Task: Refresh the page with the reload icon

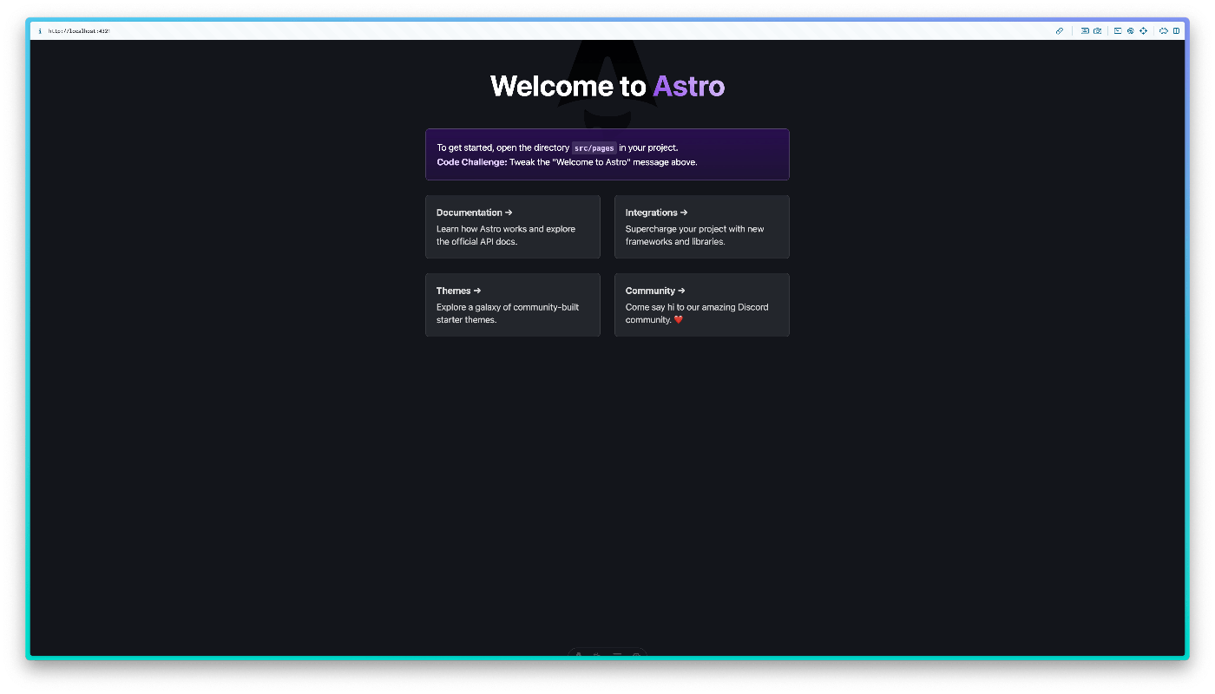Action: click(1164, 30)
